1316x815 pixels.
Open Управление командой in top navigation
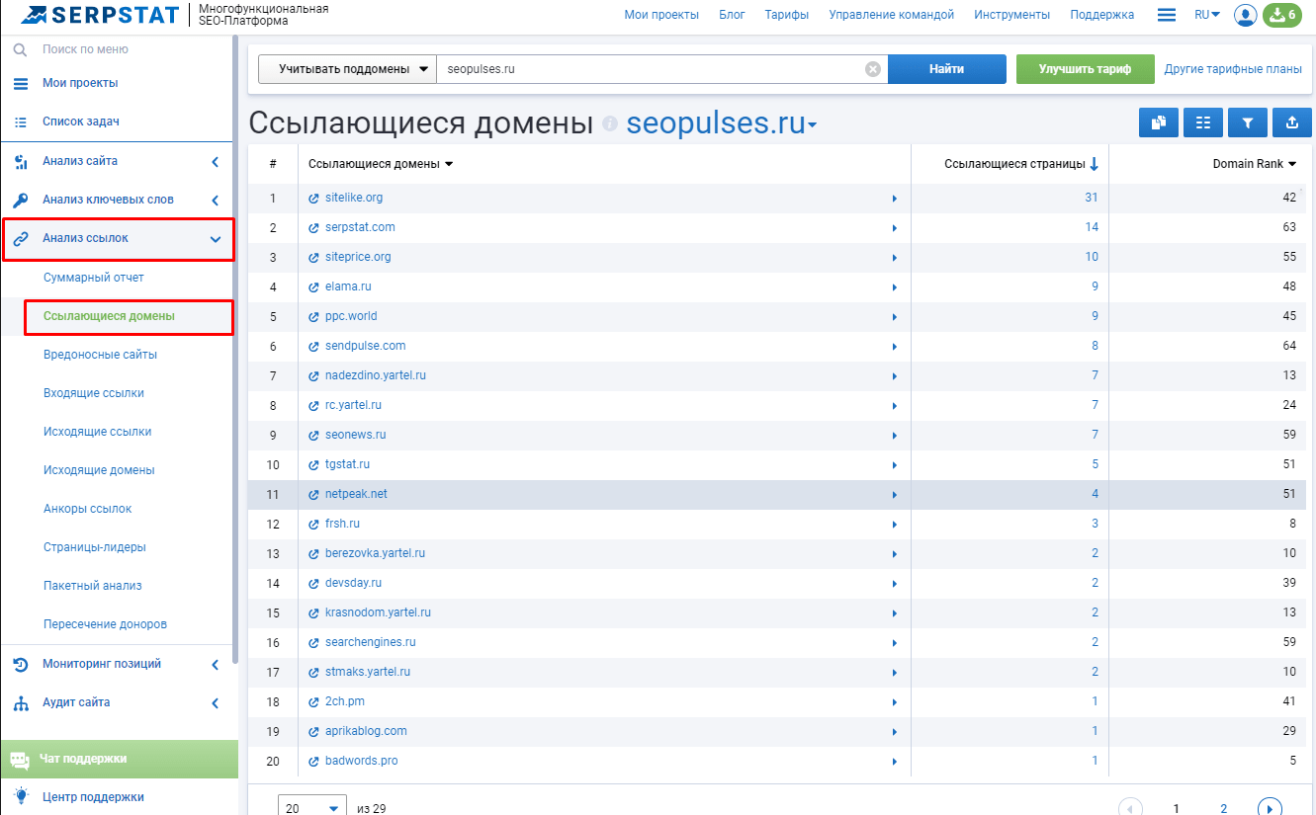[x=892, y=15]
